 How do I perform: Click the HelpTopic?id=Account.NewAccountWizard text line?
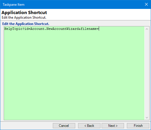click(51, 29)
